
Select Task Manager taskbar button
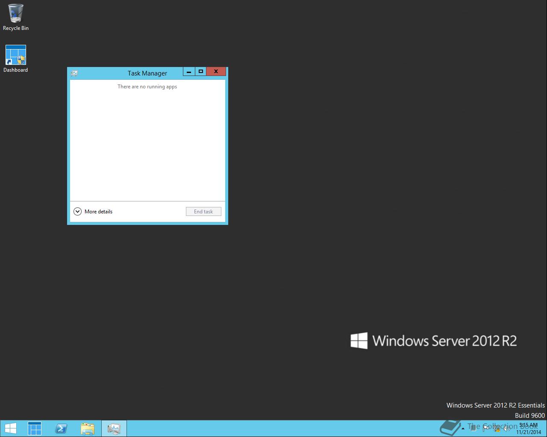point(114,428)
